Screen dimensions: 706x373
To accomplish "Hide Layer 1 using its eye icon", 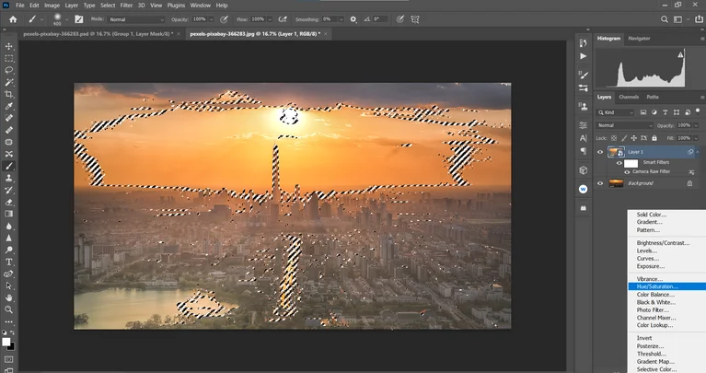I will [x=600, y=152].
